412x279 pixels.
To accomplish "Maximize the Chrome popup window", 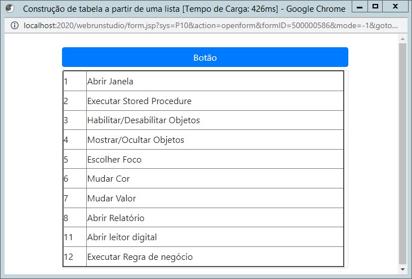I will pos(375,6).
